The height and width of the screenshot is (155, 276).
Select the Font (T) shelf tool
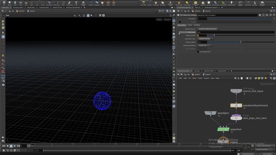(x=76, y=3)
